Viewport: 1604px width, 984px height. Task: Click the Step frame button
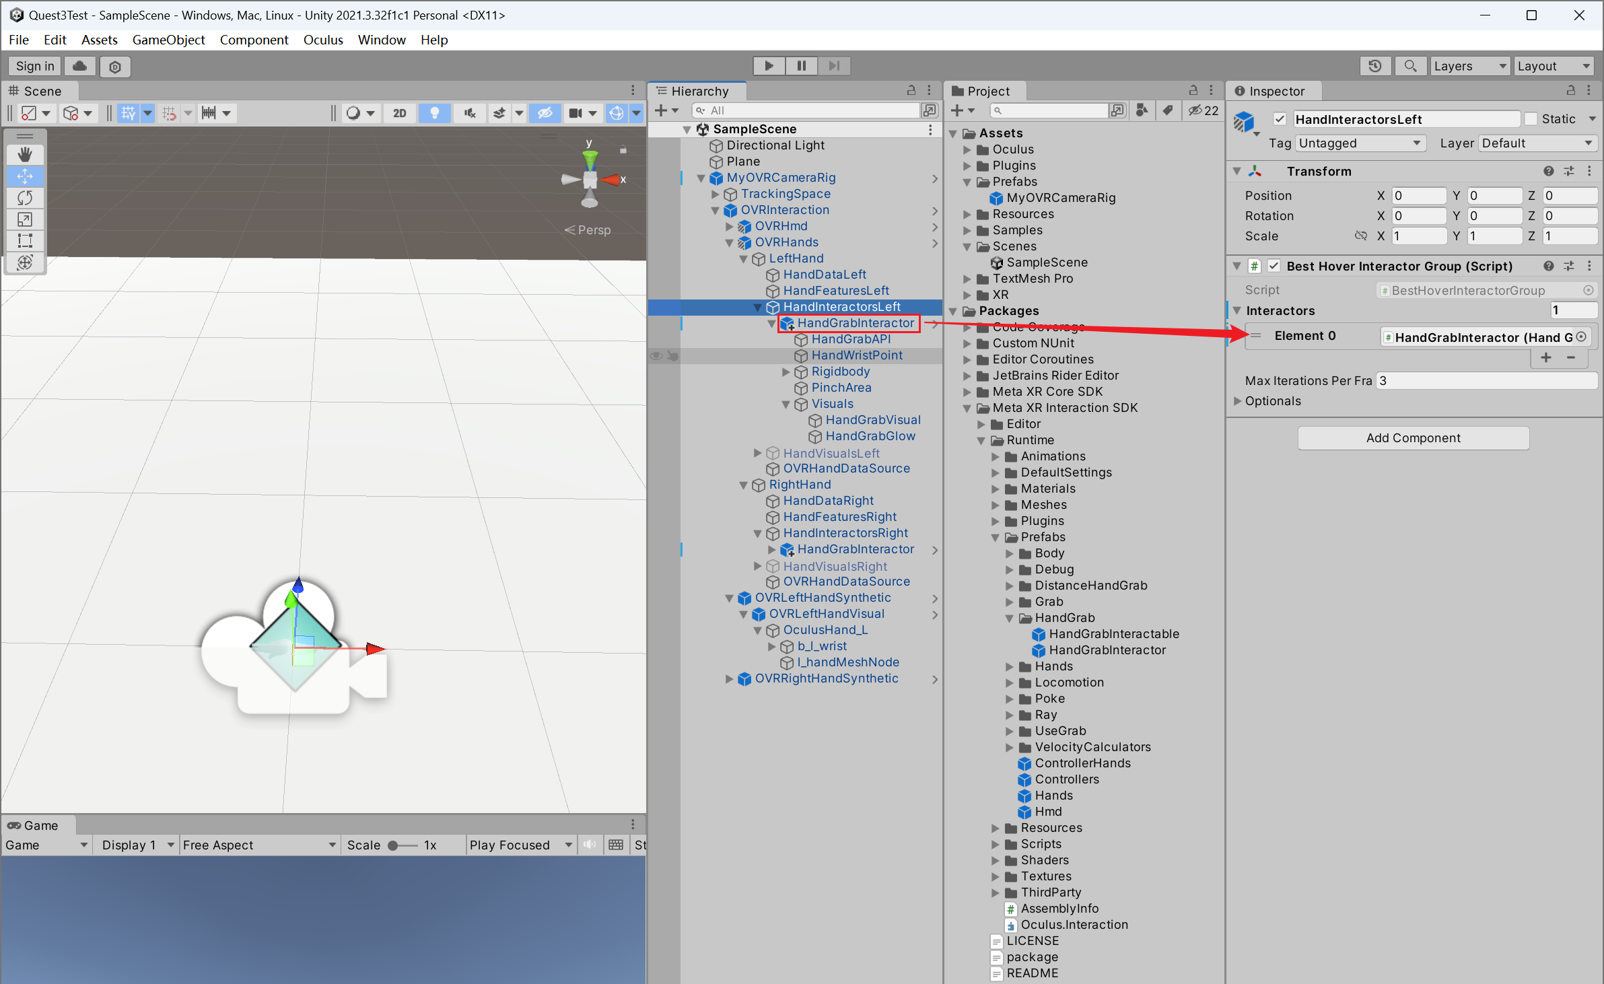[835, 66]
